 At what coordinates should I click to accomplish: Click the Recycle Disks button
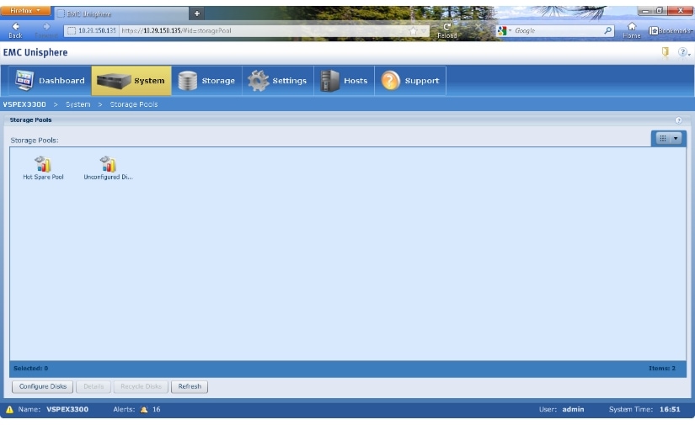click(x=141, y=386)
